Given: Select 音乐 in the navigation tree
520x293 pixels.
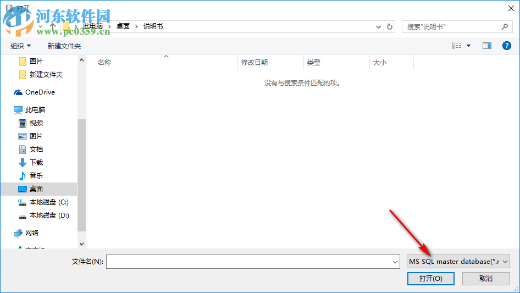Looking at the screenshot, I should pyautogui.click(x=36, y=175).
